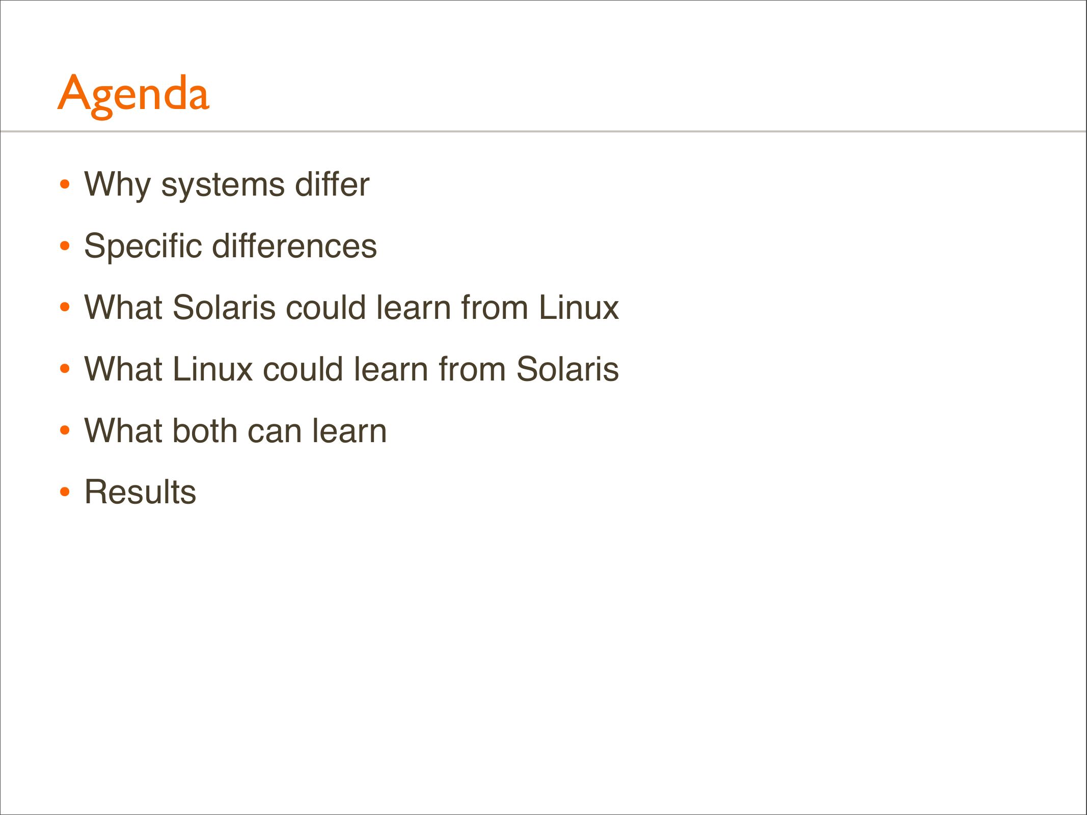Click the orange bullet beside "Why systems differ"
The image size is (1087, 815).
tap(64, 184)
